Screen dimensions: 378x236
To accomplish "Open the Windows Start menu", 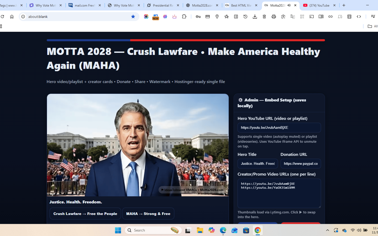I will (x=118, y=230).
